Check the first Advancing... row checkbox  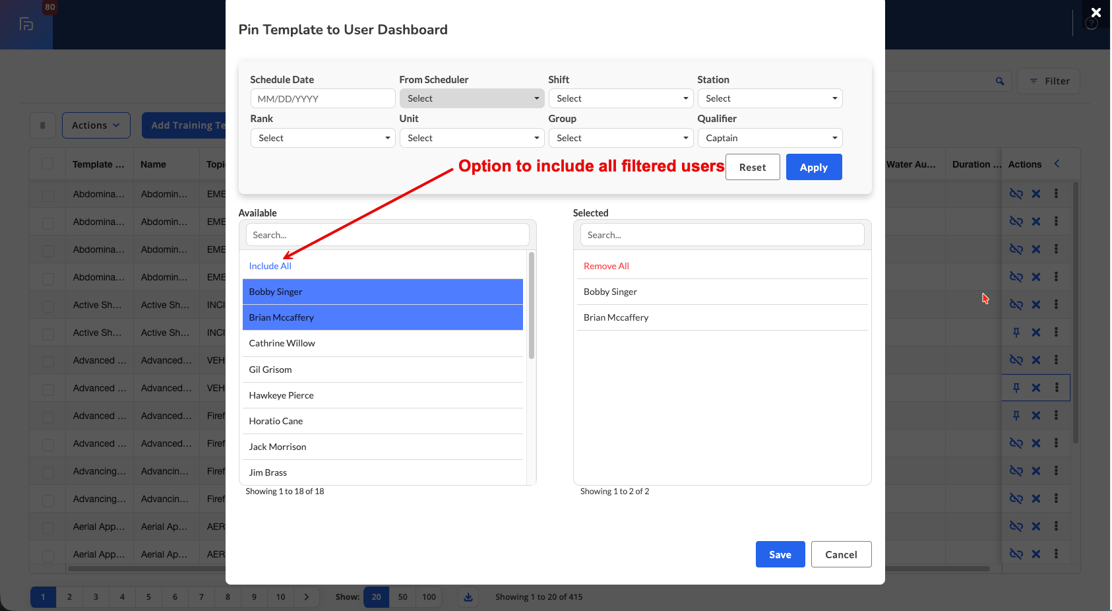pyautogui.click(x=48, y=472)
